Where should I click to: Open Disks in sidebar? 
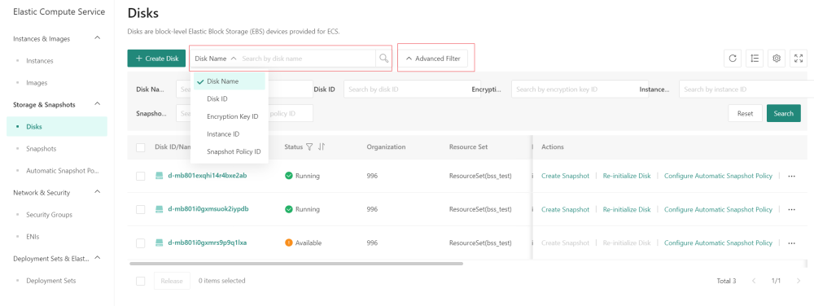pos(57,126)
